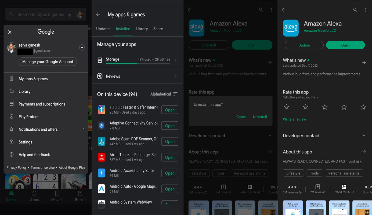Open the About Google Play link

[x=72, y=167]
